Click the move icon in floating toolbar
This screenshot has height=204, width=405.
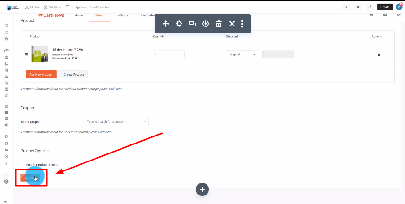click(x=166, y=24)
